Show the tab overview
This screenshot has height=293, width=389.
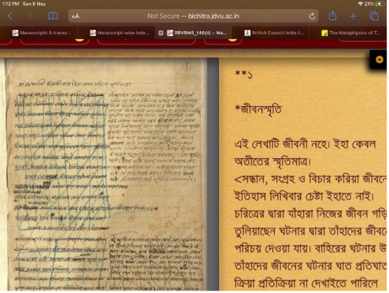[x=374, y=16]
